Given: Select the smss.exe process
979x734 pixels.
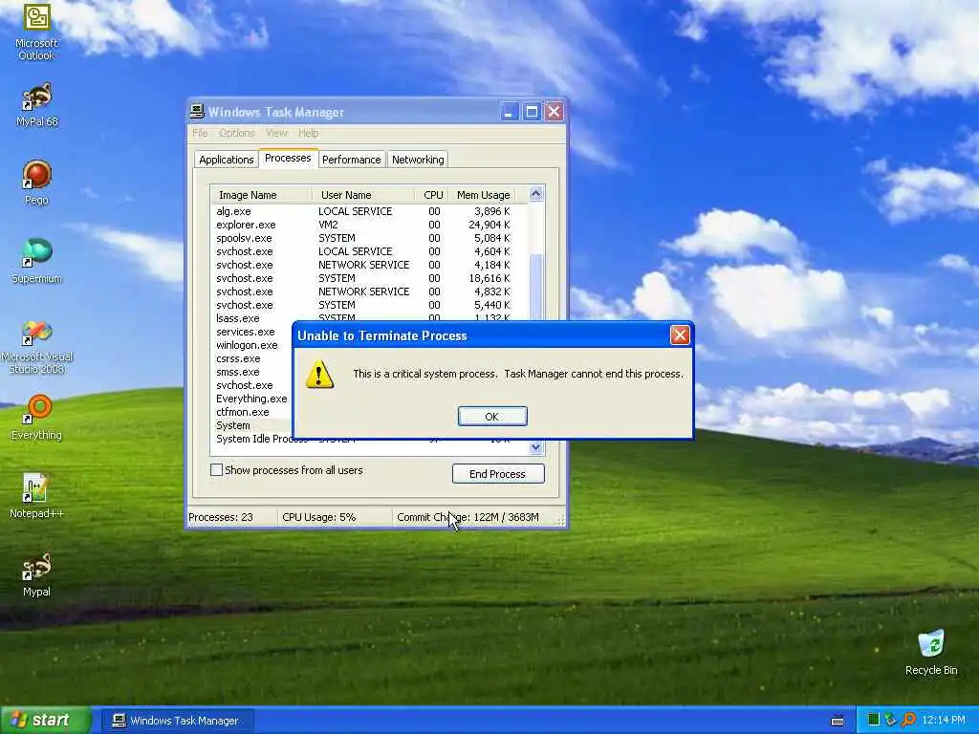Looking at the screenshot, I should (237, 372).
